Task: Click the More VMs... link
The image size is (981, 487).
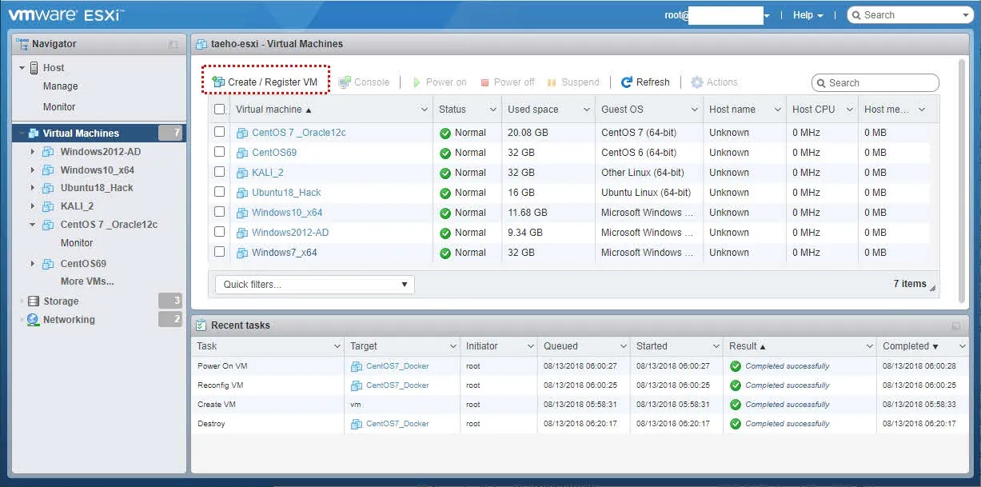Action: click(x=87, y=281)
